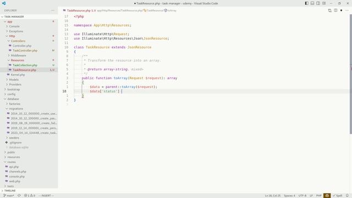Expand the public folder
The width and height of the screenshot is (352, 198).
tap(11, 152)
